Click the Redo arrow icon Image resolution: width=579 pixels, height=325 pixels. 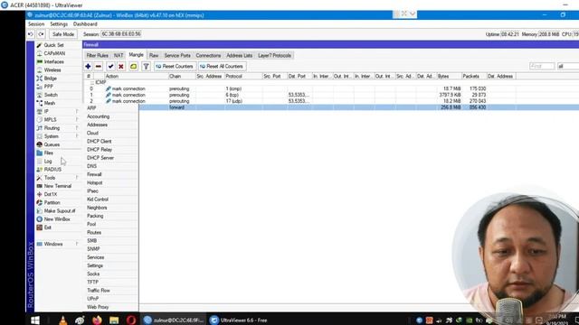pos(41,34)
